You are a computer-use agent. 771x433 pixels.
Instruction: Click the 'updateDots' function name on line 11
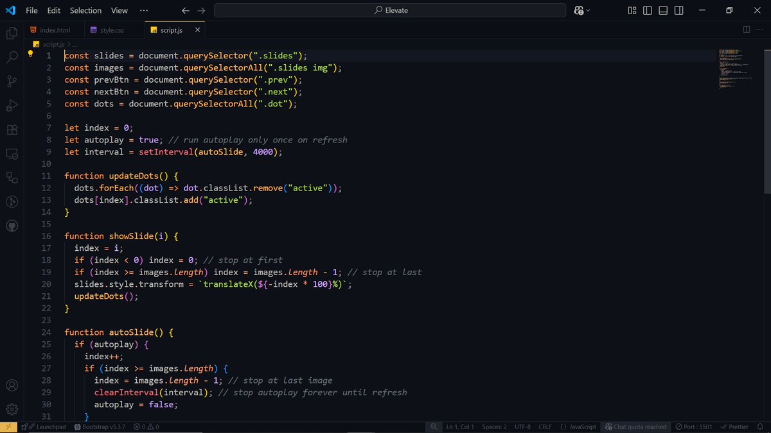coord(133,176)
